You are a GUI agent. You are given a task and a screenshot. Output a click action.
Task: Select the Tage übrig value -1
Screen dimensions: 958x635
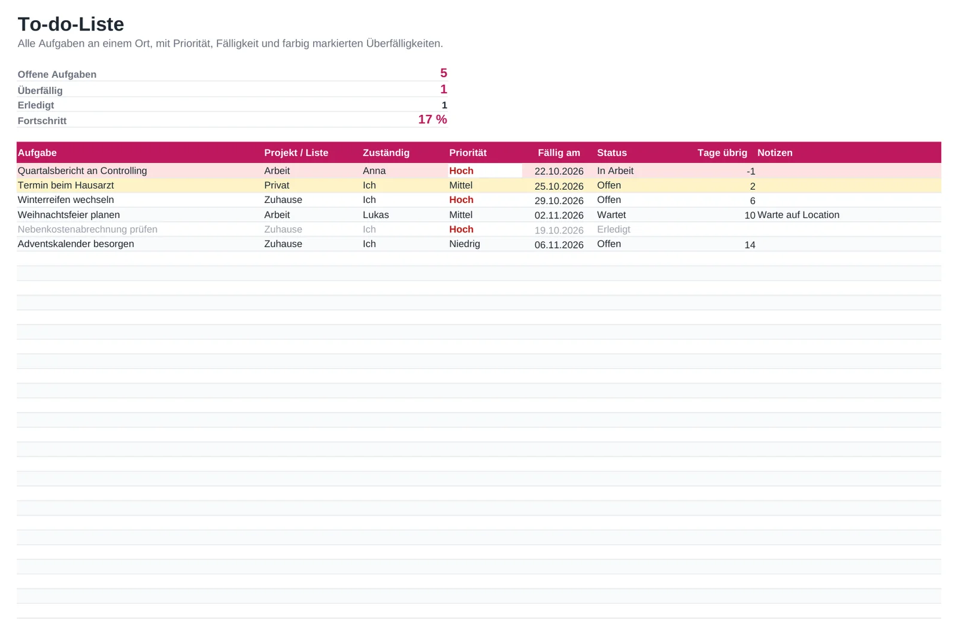pos(751,171)
